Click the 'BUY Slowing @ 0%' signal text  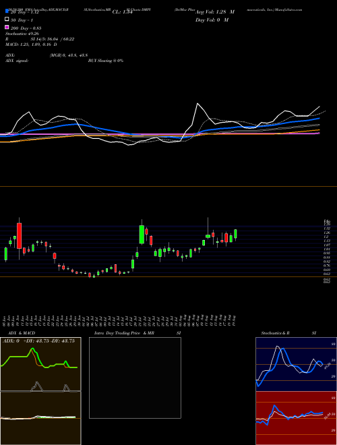click(106, 61)
